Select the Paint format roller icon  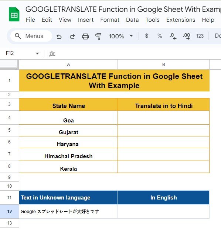(98, 36)
